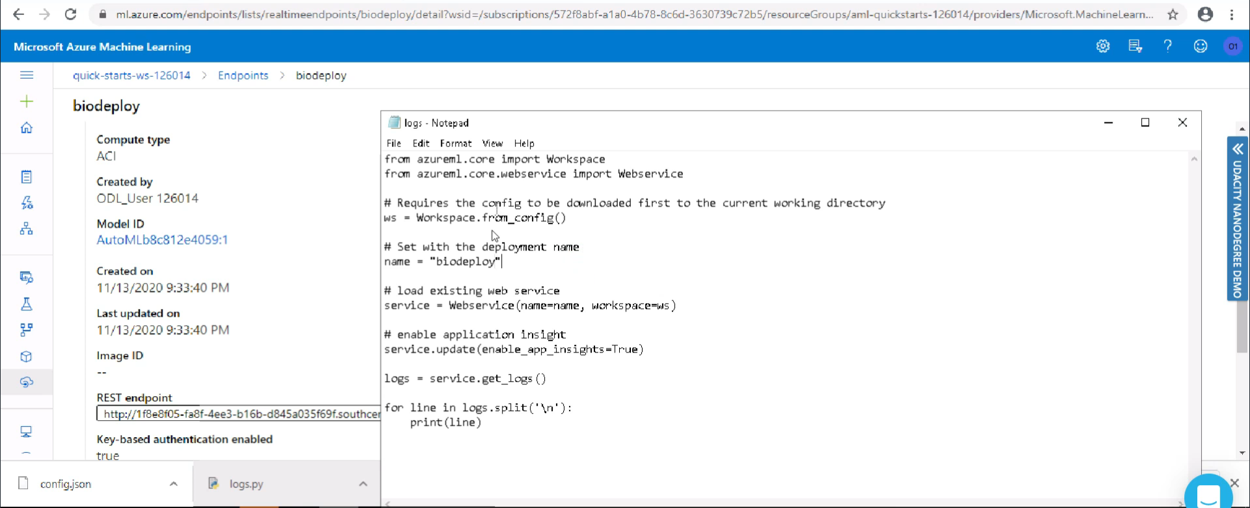Open Pipelines icon in the sidebar
Viewport: 1250px width, 508px height.
pyautogui.click(x=27, y=330)
